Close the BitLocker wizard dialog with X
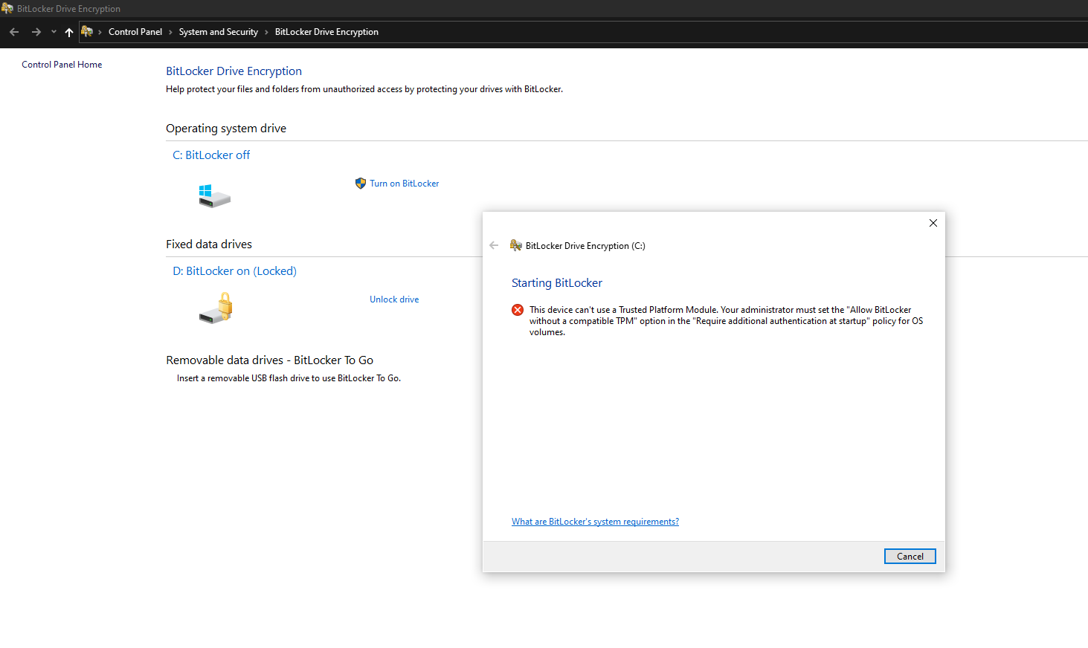Image resolution: width=1088 pixels, height=648 pixels. (933, 223)
